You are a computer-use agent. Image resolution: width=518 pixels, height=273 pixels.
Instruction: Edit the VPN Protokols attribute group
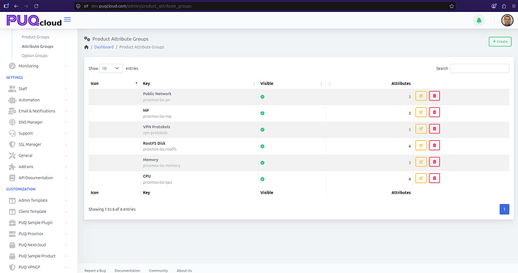tap(421, 129)
